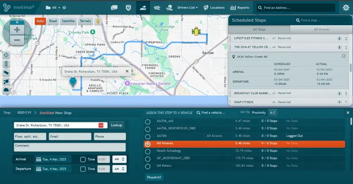Image resolution: width=353 pixels, height=184 pixels.
Task: Open the vehicle tracking truck icon
Action: point(169,8)
